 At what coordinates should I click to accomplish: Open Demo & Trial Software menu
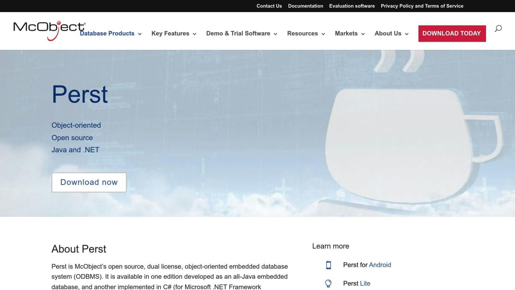(238, 34)
